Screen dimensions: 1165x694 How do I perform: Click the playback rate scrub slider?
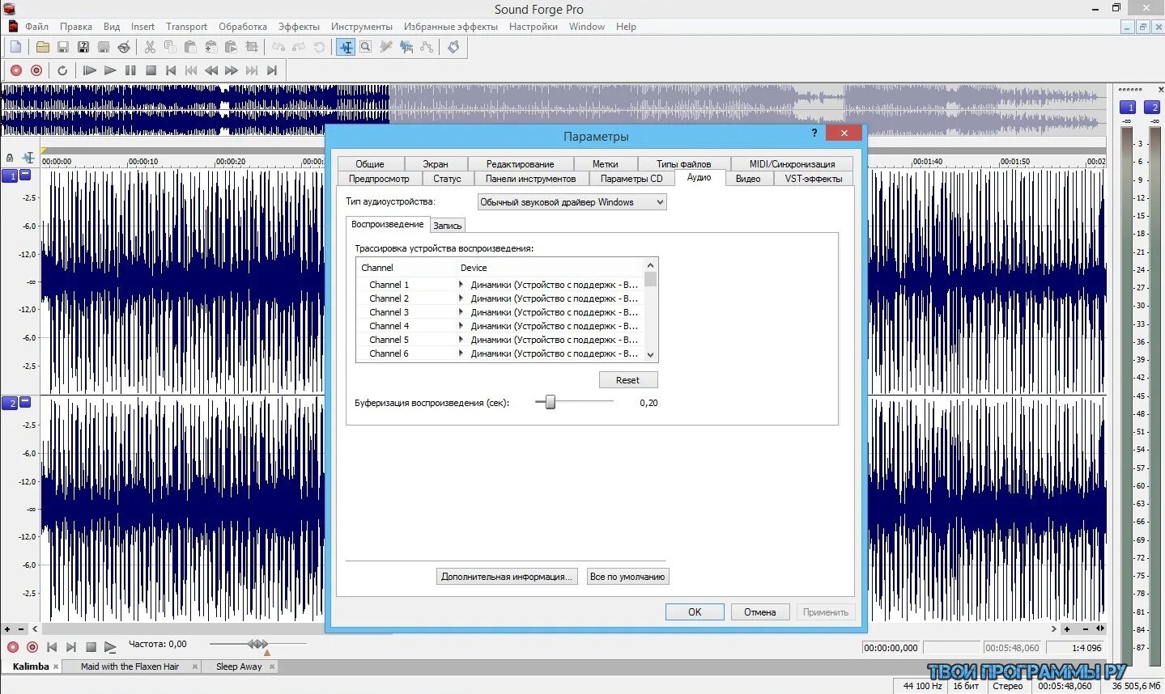click(257, 644)
